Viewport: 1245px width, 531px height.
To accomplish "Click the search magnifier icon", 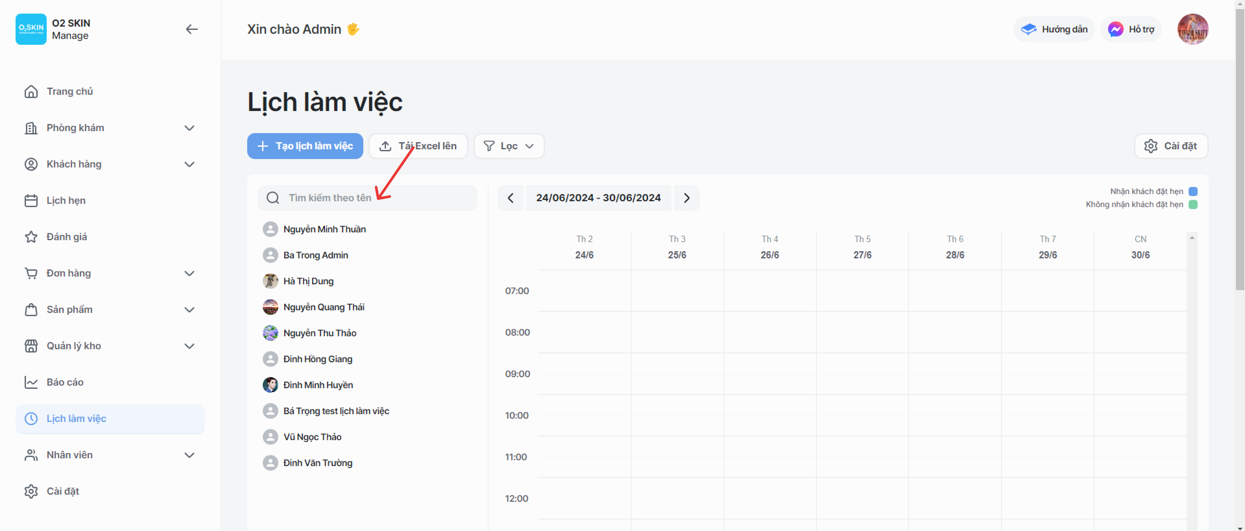I will (273, 198).
